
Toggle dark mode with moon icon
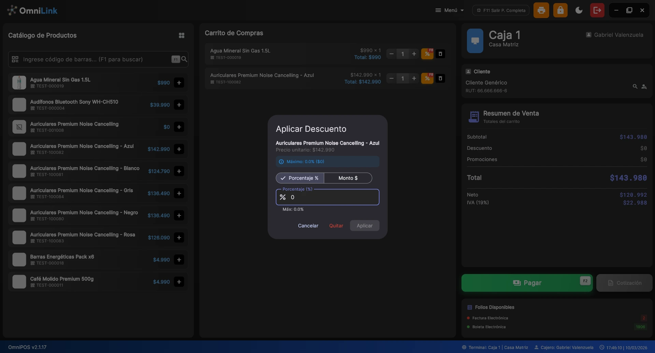(579, 10)
